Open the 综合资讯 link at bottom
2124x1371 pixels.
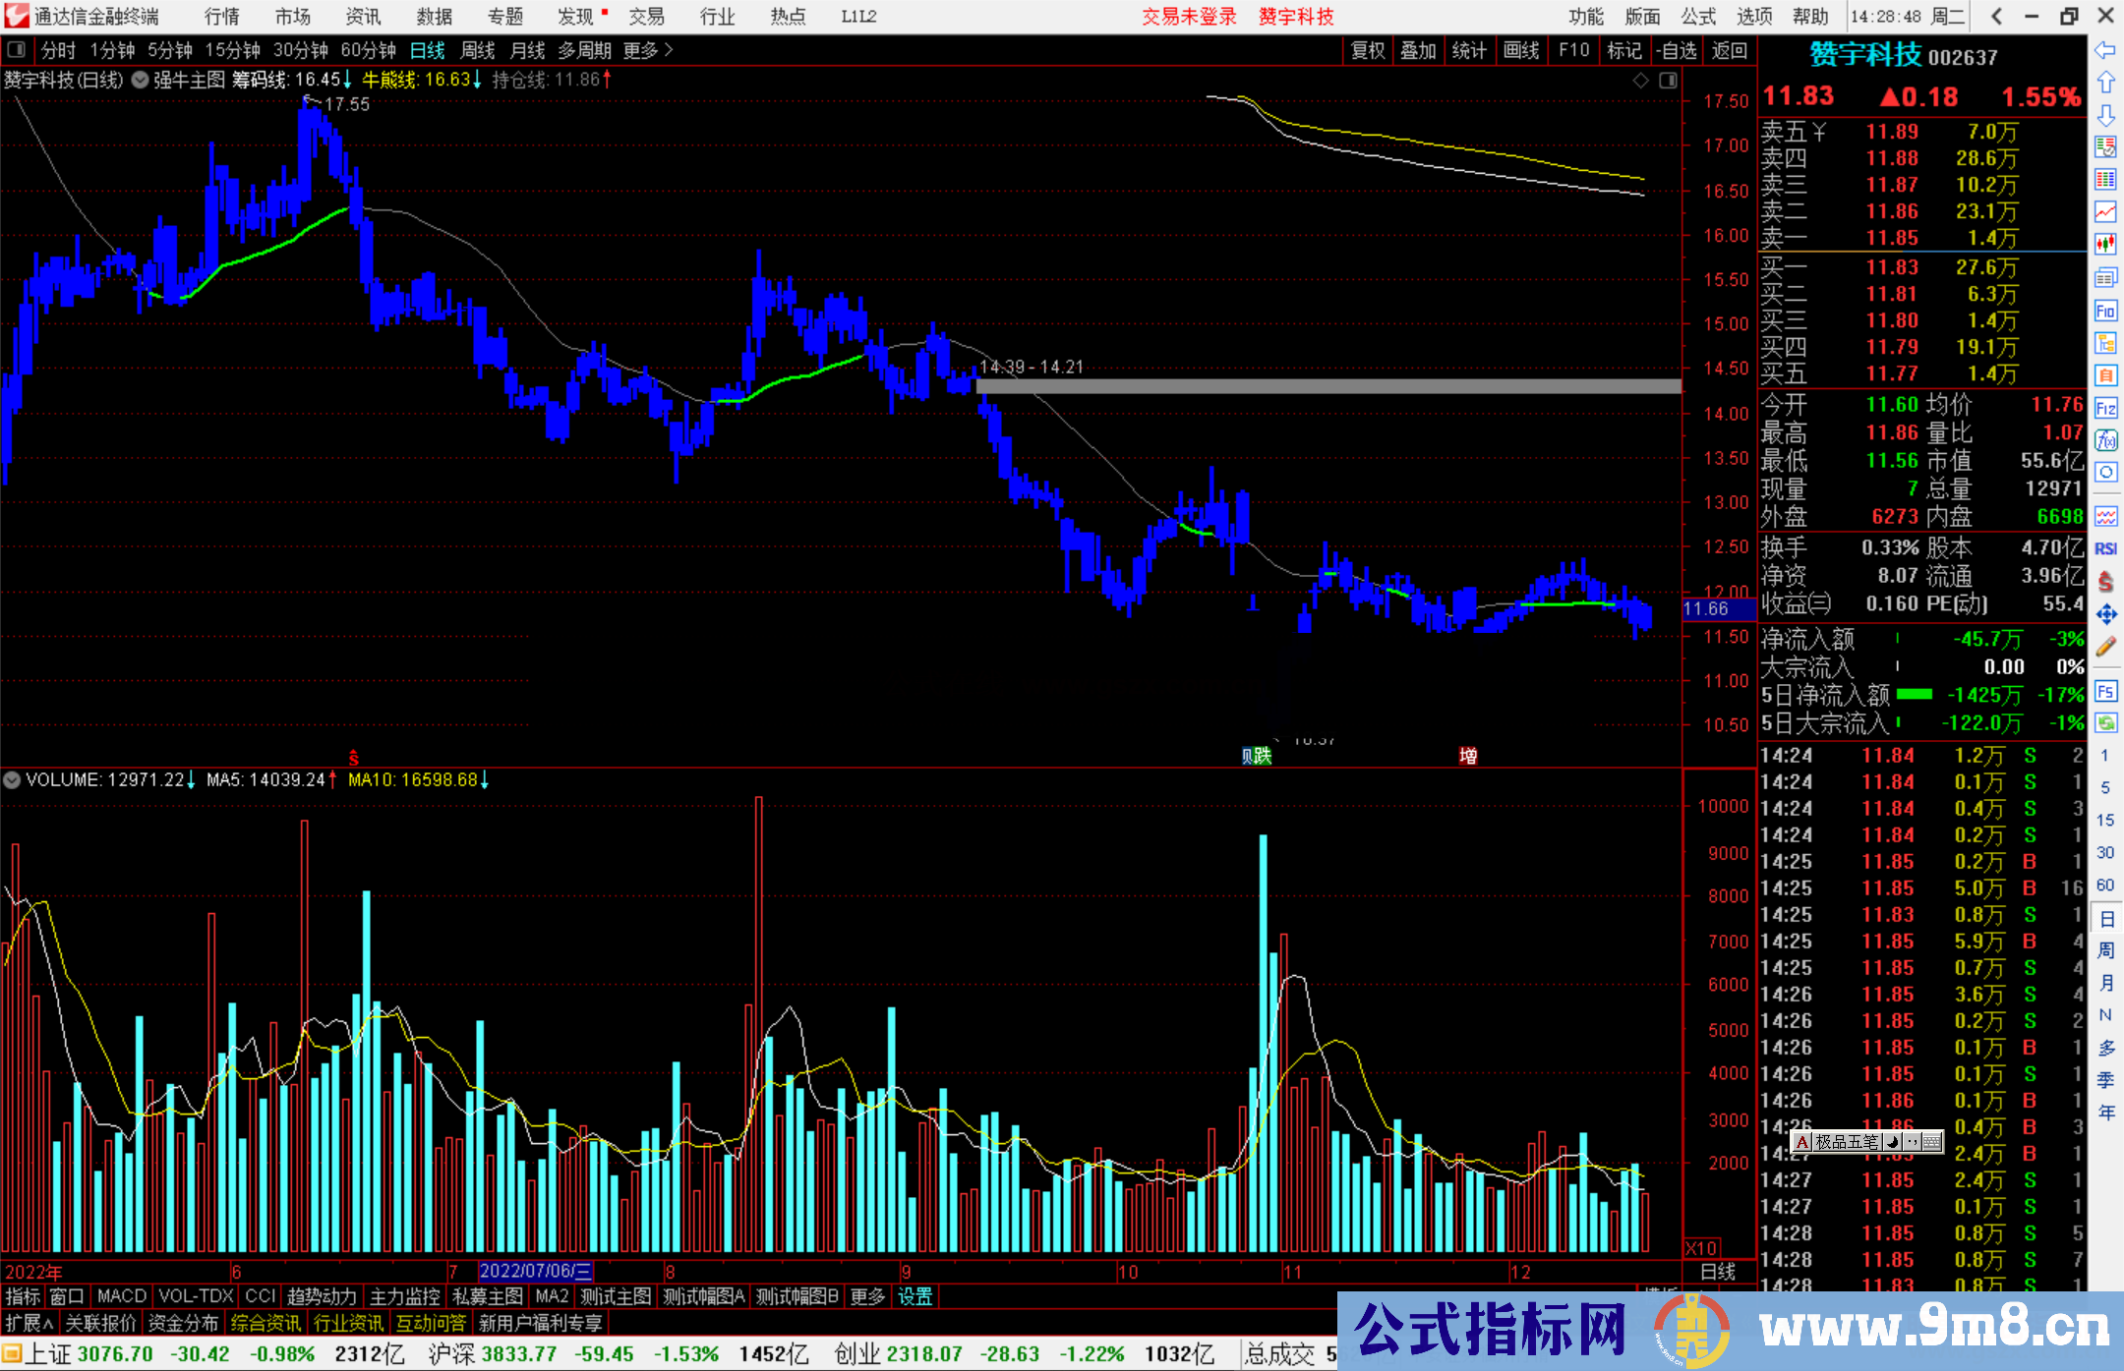[x=265, y=1324]
